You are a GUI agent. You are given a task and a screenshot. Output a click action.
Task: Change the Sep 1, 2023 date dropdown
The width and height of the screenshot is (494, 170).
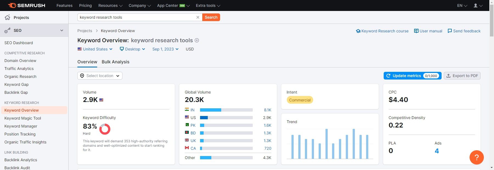[165, 49]
